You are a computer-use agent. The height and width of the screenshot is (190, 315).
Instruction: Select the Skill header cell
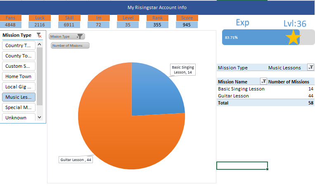(69, 18)
